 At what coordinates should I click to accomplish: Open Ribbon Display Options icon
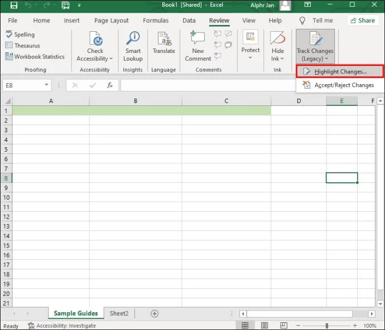click(307, 4)
